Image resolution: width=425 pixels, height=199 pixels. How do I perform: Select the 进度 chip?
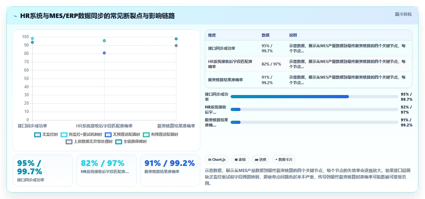[x=261, y=160]
